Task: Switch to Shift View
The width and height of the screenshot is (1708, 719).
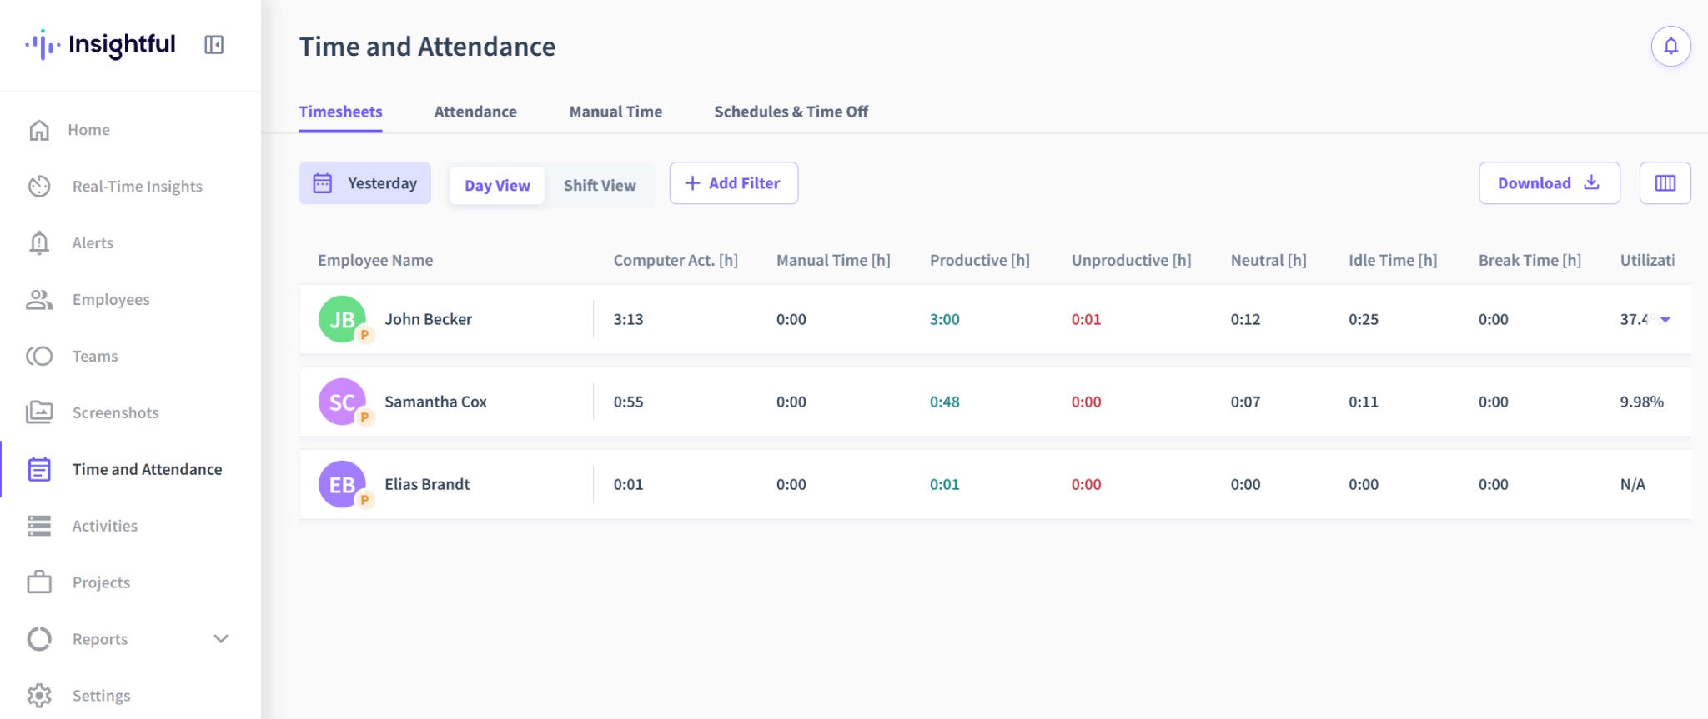Action: click(x=600, y=186)
